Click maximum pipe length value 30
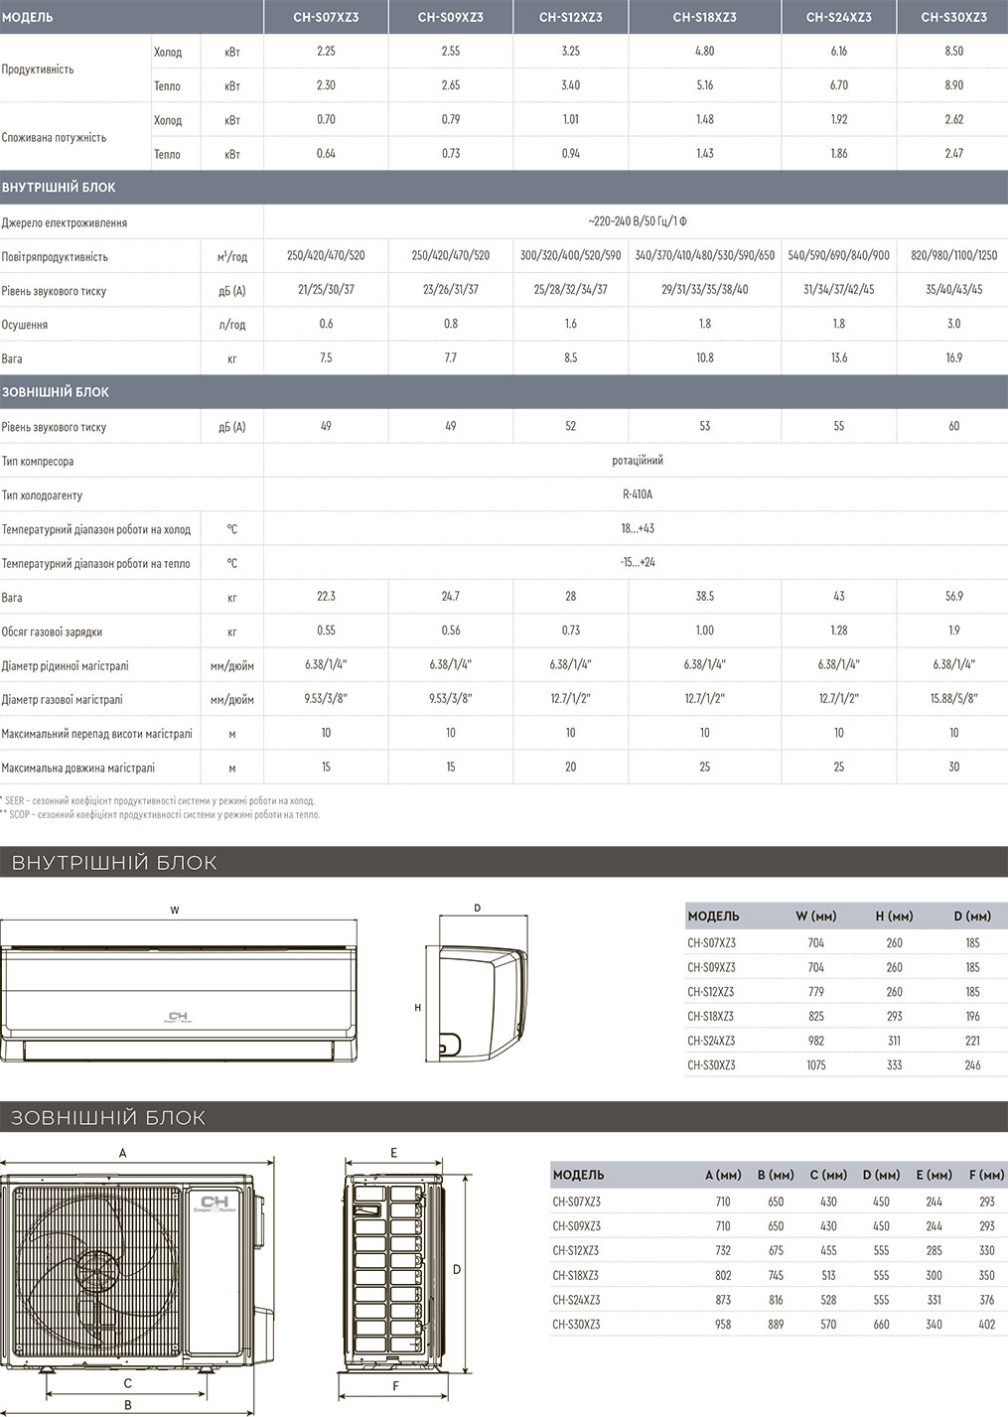Image resolution: width=1008 pixels, height=1417 pixels. click(954, 768)
